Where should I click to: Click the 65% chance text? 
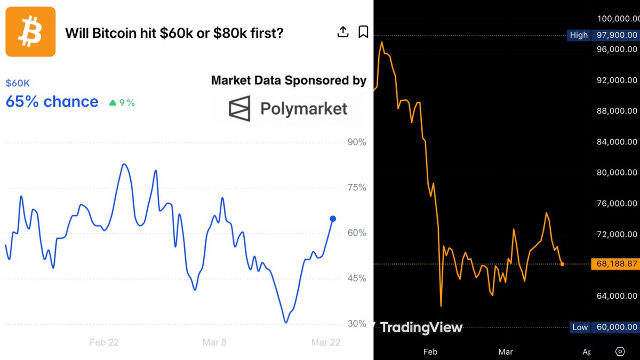52,102
